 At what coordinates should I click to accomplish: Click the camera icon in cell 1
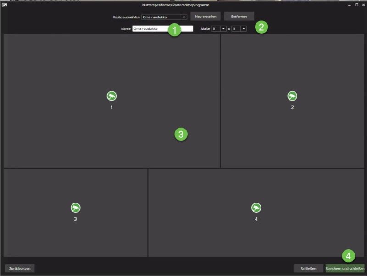[x=111, y=96]
